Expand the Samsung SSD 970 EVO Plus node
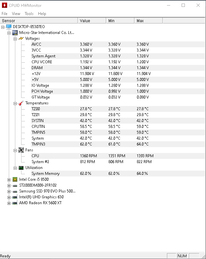Viewport: 206px width, 259px height. click(9, 191)
